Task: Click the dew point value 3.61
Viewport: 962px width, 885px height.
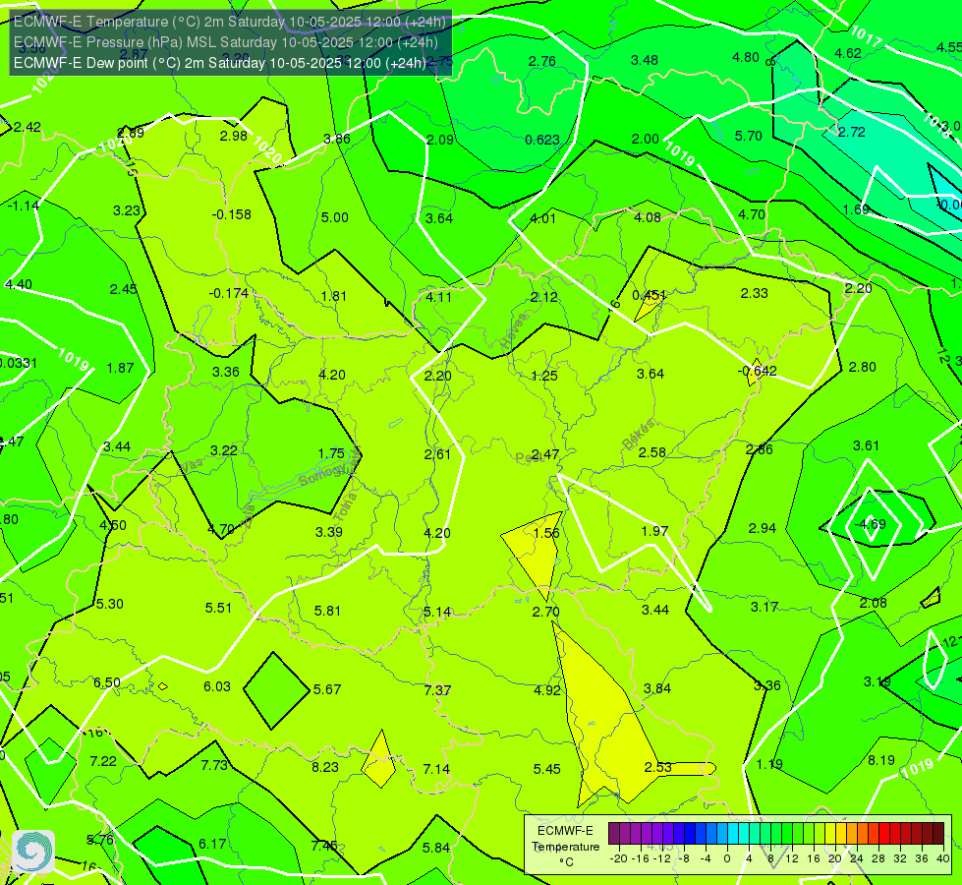Action: point(866,445)
